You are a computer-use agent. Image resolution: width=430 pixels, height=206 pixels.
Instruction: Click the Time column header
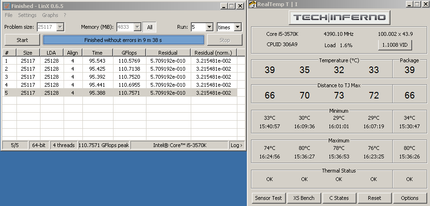[97, 53]
